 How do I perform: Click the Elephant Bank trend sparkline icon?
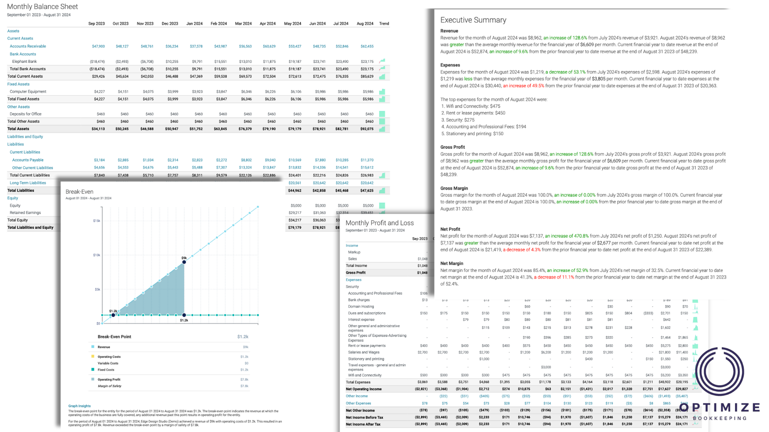tap(382, 61)
